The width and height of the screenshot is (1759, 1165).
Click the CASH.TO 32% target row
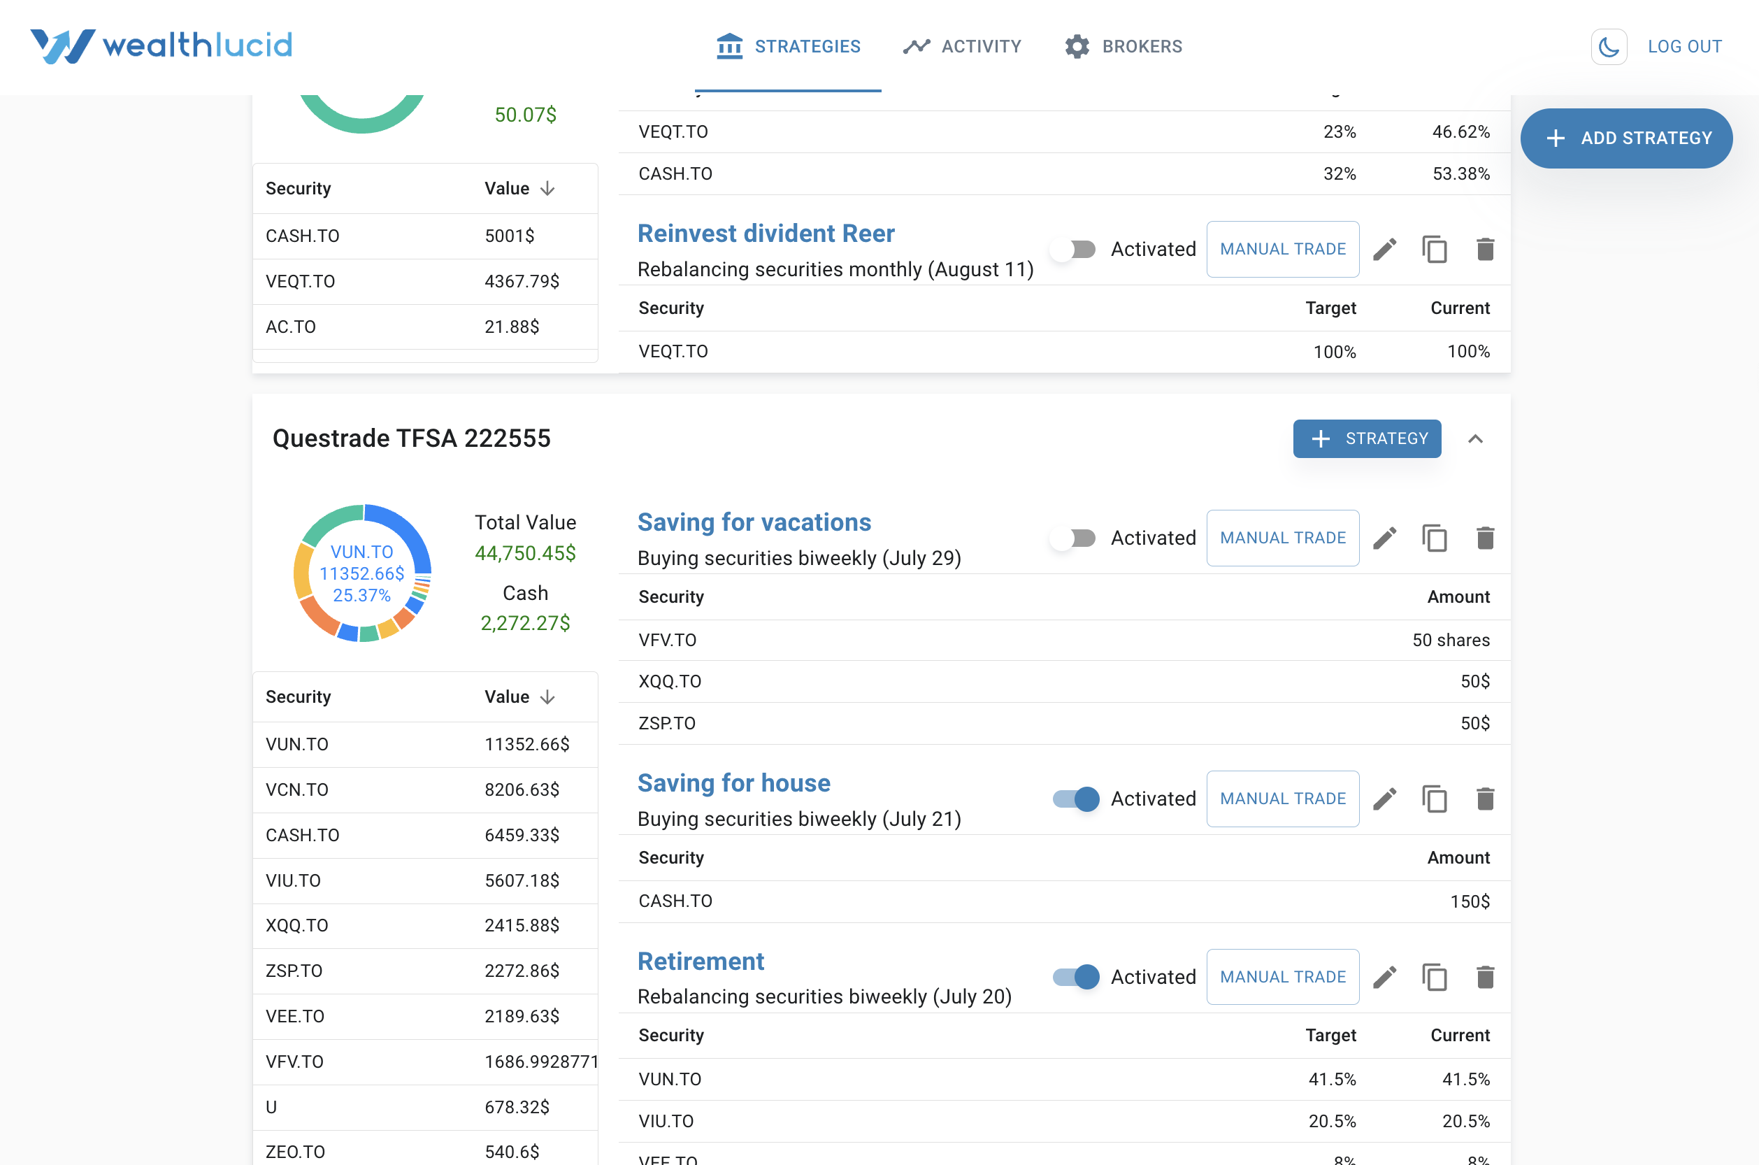[1065, 174]
